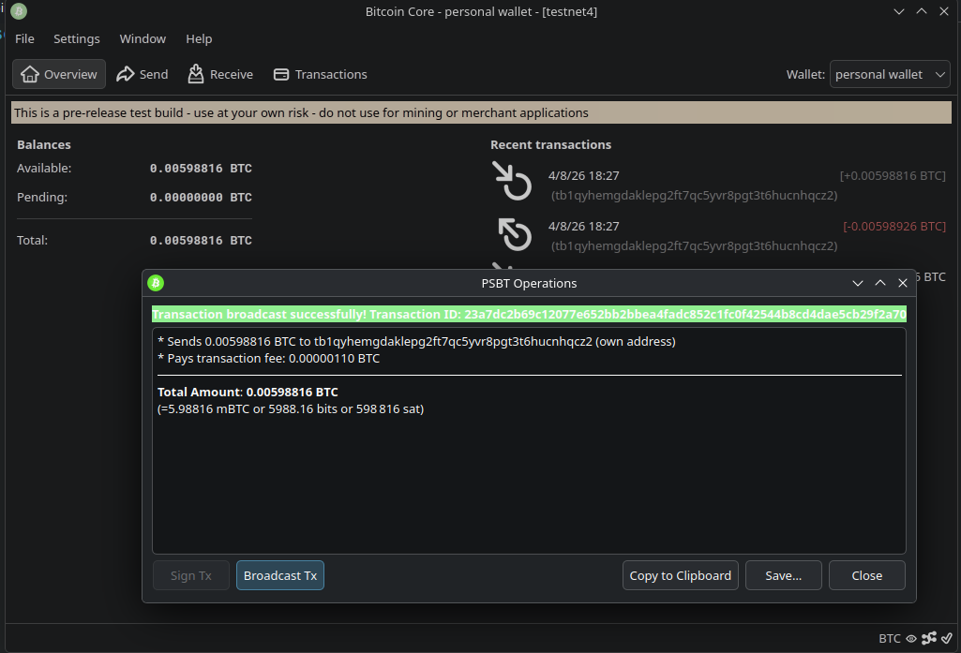This screenshot has width=961, height=653.
Task: Click the sync checkmark icon in status bar
Action: click(x=947, y=638)
